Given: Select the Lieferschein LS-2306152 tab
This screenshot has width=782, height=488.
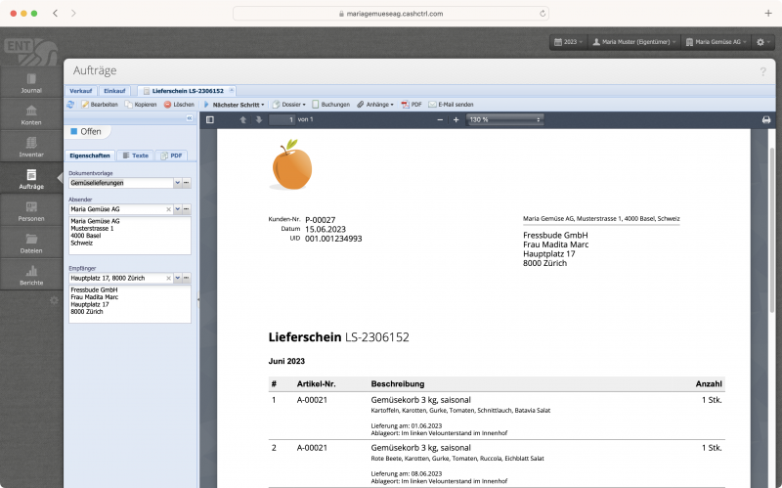Looking at the screenshot, I should click(x=187, y=91).
